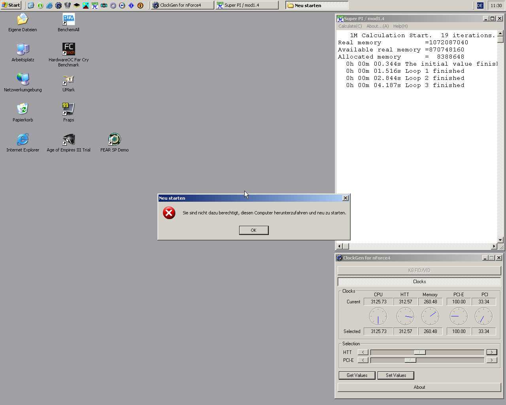Launch UMark desktop shortcut
Screen dimensions: 506x405
(x=68, y=83)
